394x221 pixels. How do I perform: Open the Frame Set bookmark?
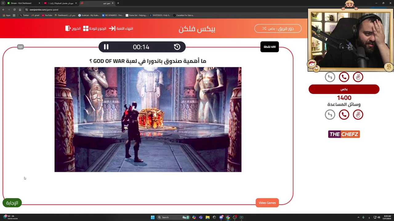pos(136,15)
